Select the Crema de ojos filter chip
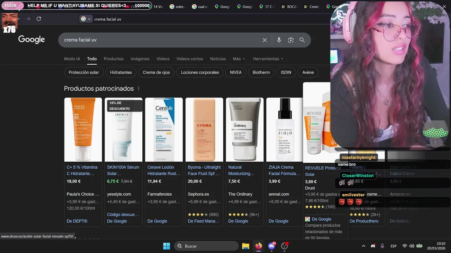Image resolution: width=451 pixels, height=253 pixels. tap(156, 72)
